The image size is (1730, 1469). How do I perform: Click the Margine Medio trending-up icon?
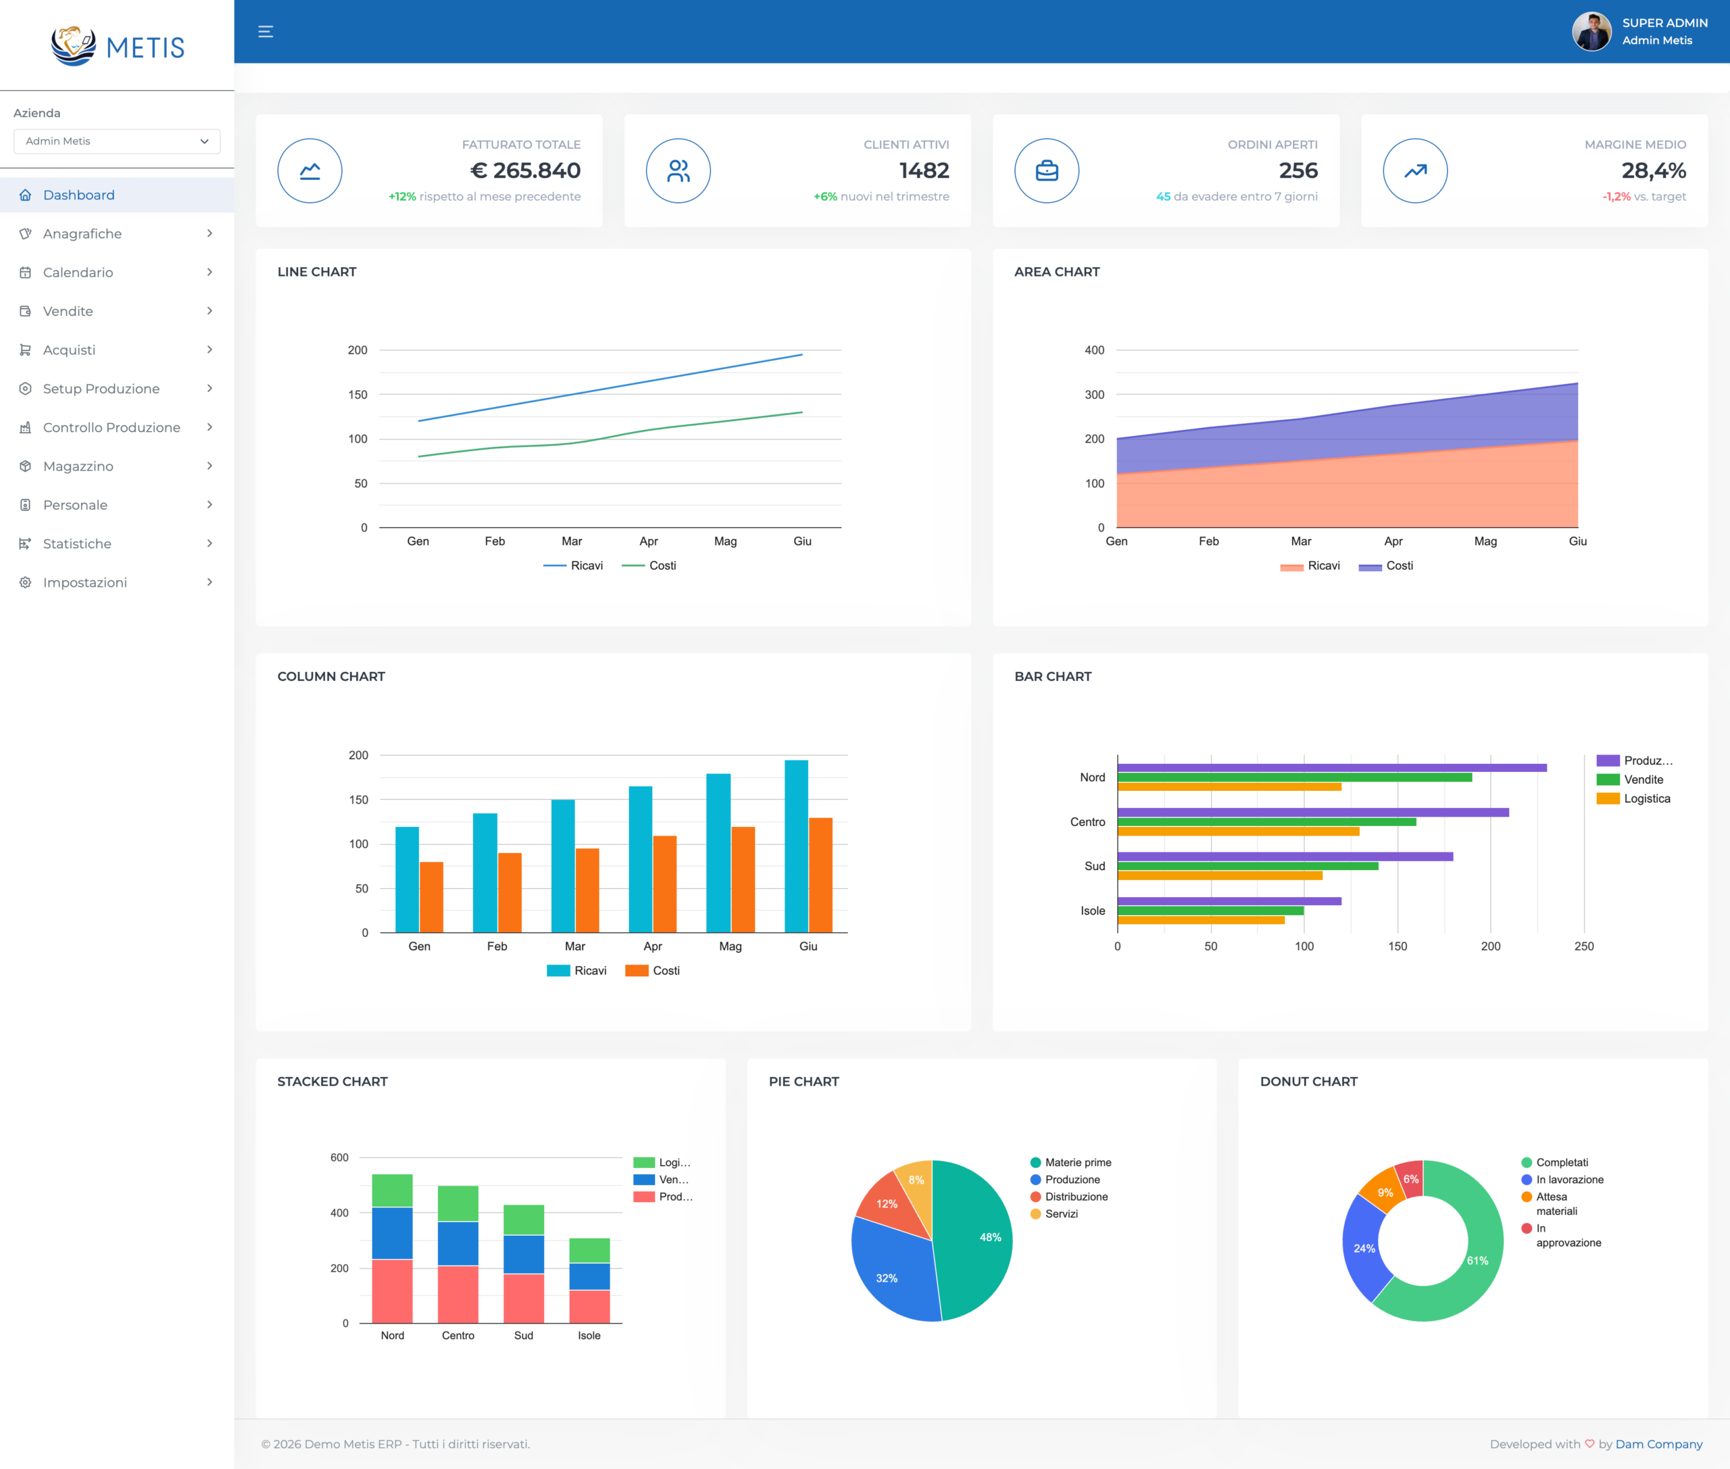1414,171
